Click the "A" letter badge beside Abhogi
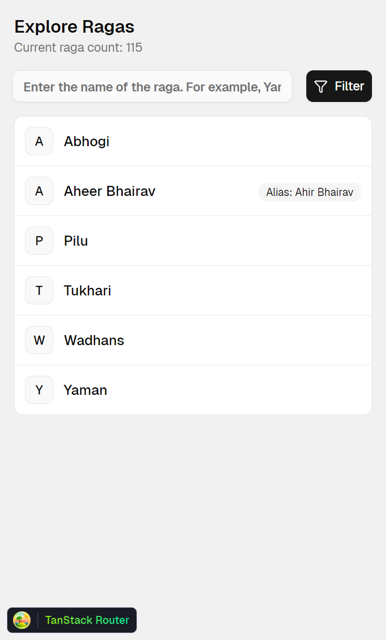 click(x=39, y=142)
